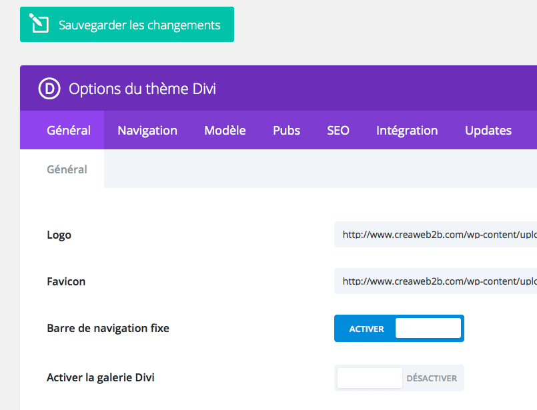Screen dimensions: 537x410
Task: Open the Navigation tab
Action: coord(147,131)
